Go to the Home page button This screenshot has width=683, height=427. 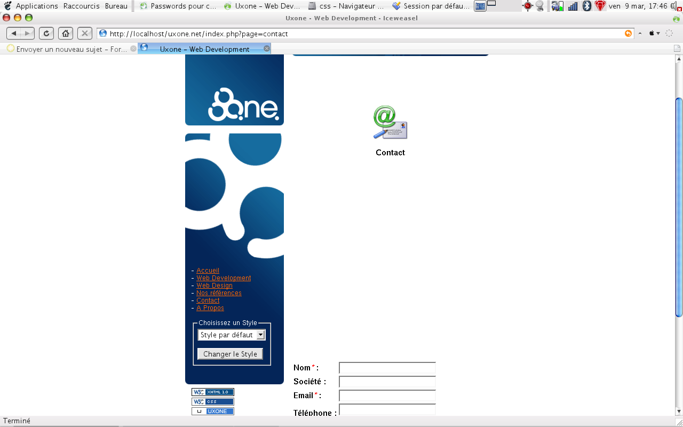(66, 33)
